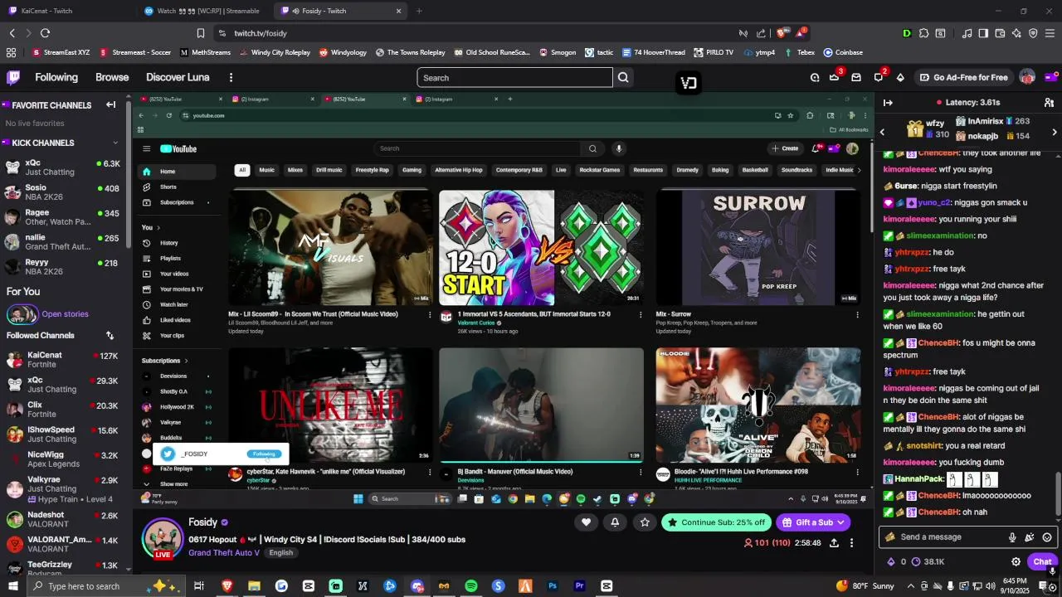Screen dimensions: 1062x597
Task: Open chat settings gear icon
Action: click(1016, 561)
